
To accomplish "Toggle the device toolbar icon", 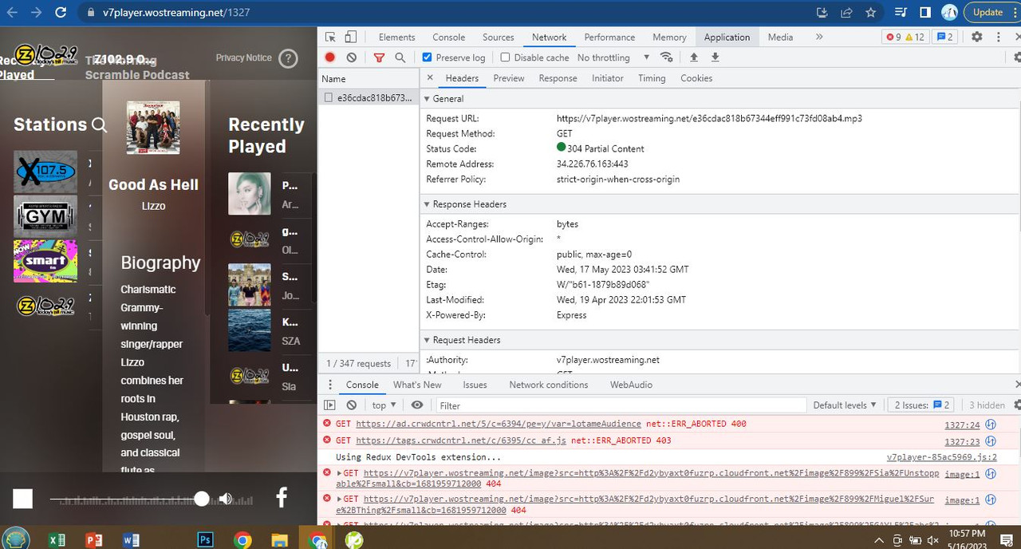I will [x=350, y=37].
